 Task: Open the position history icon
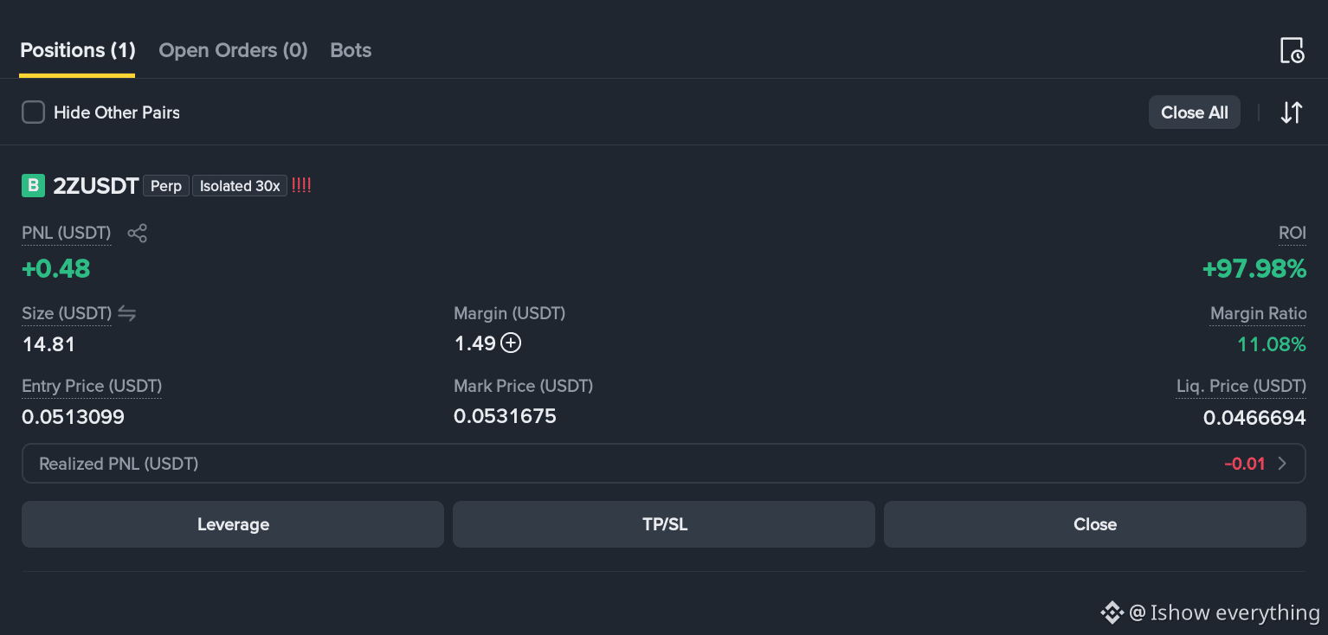pos(1292,50)
